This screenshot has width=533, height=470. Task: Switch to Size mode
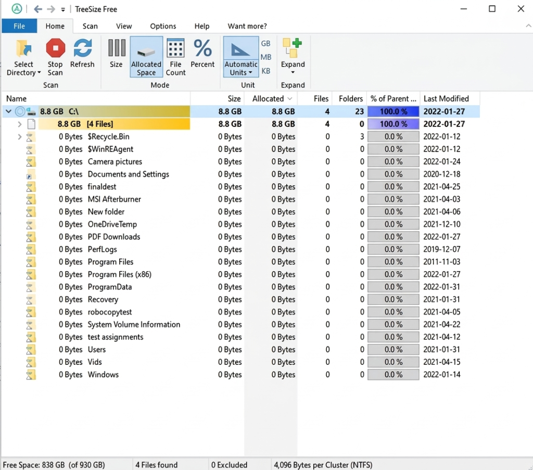(x=116, y=49)
